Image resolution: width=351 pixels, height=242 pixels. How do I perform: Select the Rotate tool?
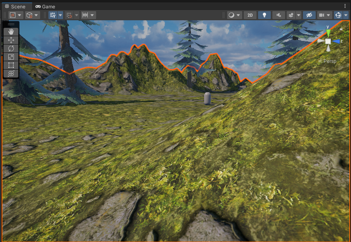[x=11, y=48]
